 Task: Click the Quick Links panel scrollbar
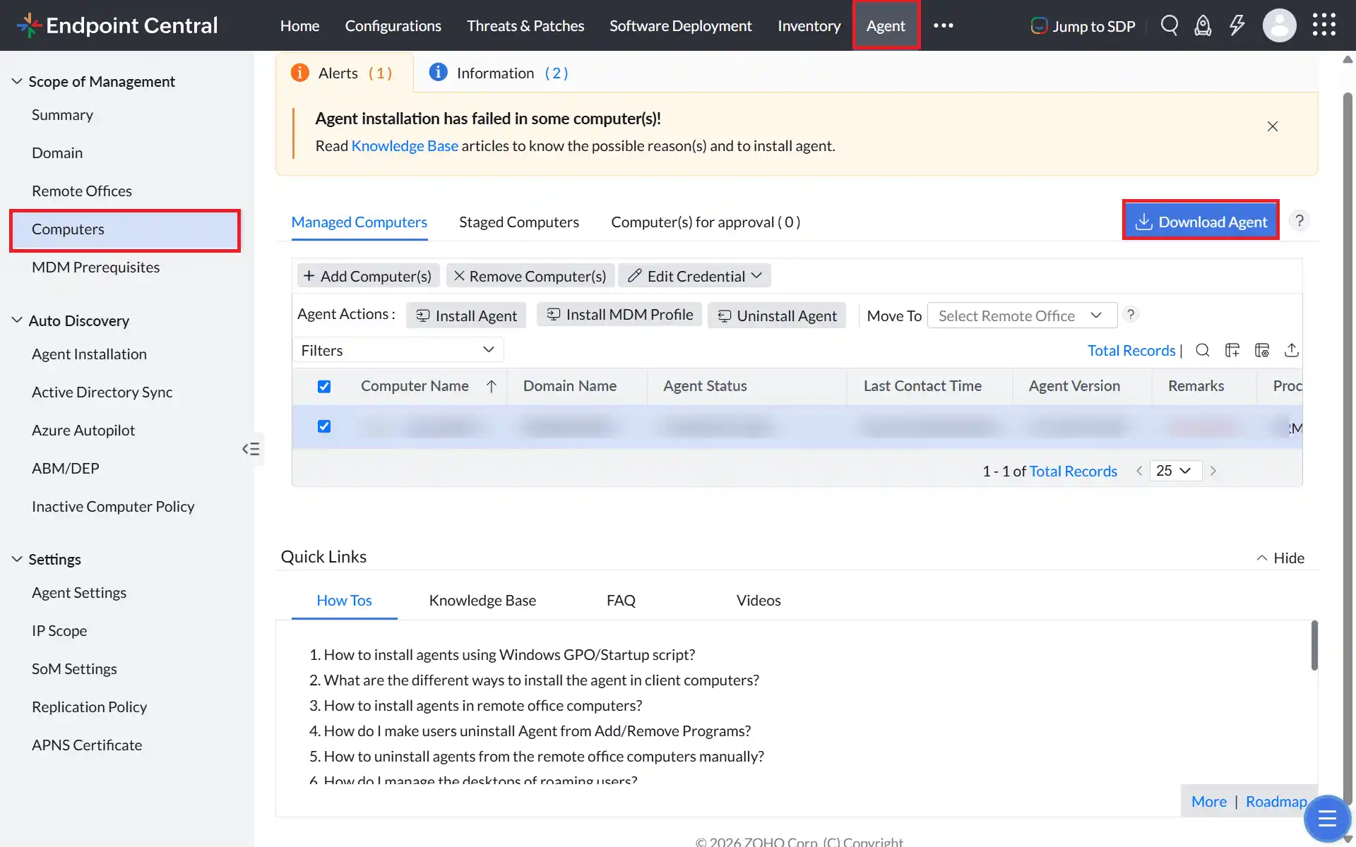click(1314, 645)
